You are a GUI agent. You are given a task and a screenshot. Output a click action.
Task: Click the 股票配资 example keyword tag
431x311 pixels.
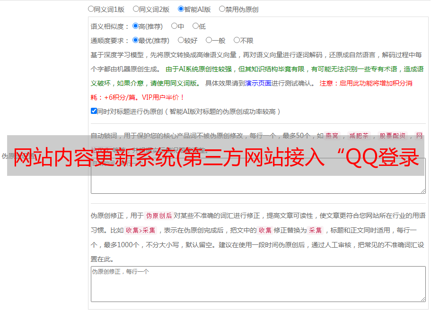pyautogui.click(x=393, y=136)
